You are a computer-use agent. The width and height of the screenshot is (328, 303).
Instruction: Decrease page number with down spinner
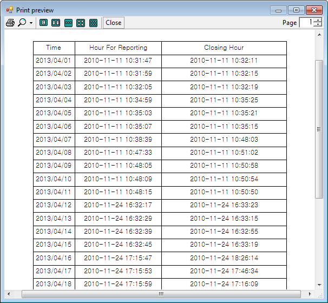pos(318,25)
